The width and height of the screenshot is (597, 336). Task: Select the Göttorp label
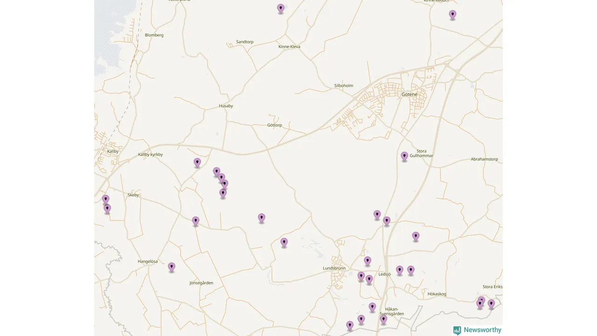pyautogui.click(x=275, y=125)
